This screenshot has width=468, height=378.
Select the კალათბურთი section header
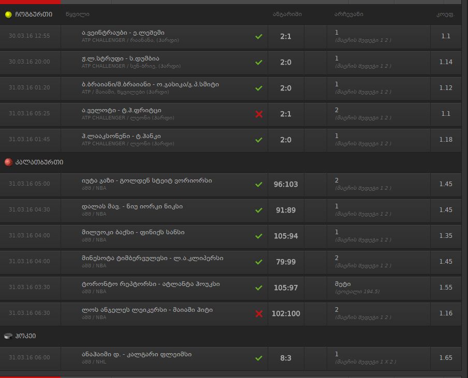tap(39, 162)
